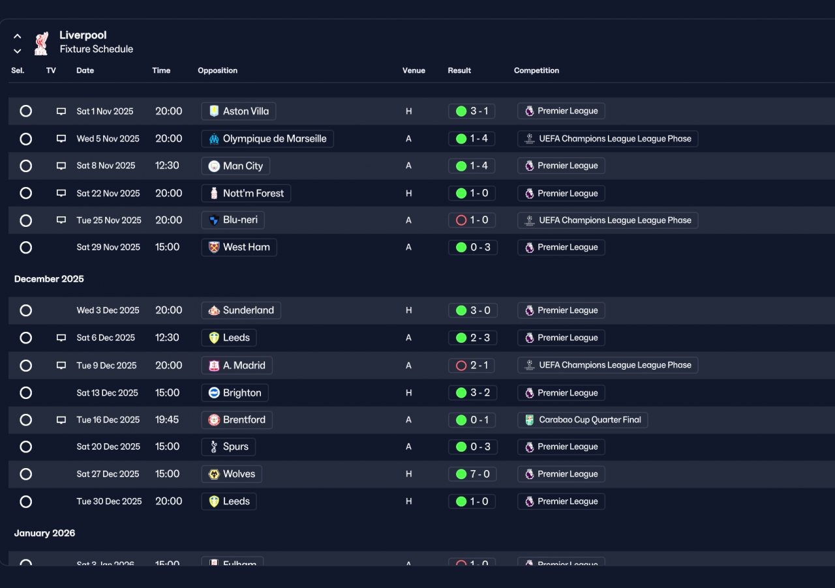
Task: Select the Brighton fixture radio button
Action: pyautogui.click(x=25, y=392)
